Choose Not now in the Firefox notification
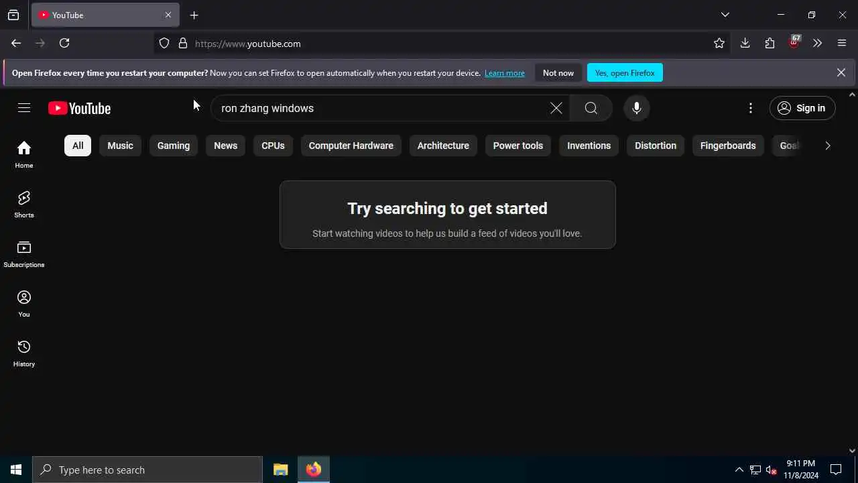858x483 pixels. coord(558,73)
